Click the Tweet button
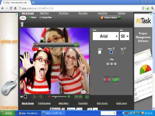 pyautogui.click(x=71, y=109)
